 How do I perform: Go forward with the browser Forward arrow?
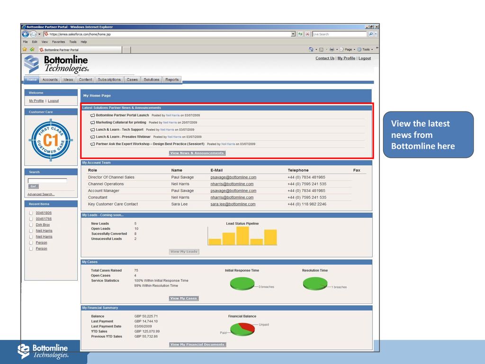pos(33,34)
